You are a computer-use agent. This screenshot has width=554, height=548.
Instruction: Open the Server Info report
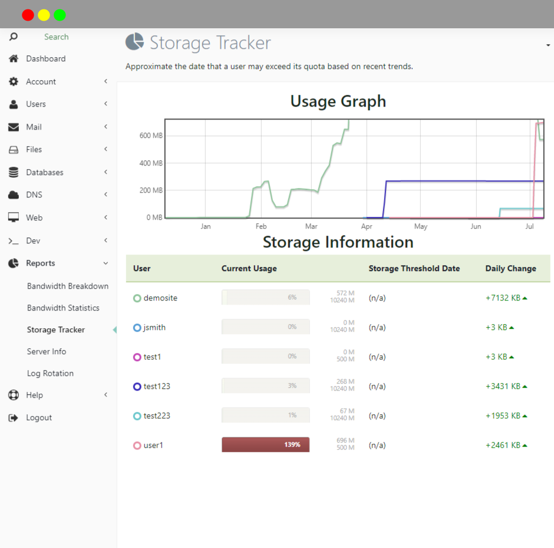tap(47, 352)
